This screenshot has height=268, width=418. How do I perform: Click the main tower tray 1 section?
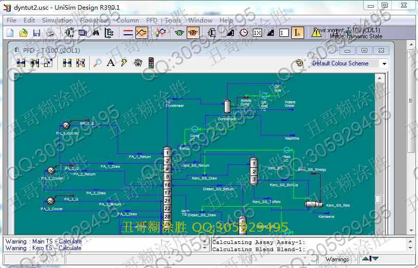click(167, 152)
